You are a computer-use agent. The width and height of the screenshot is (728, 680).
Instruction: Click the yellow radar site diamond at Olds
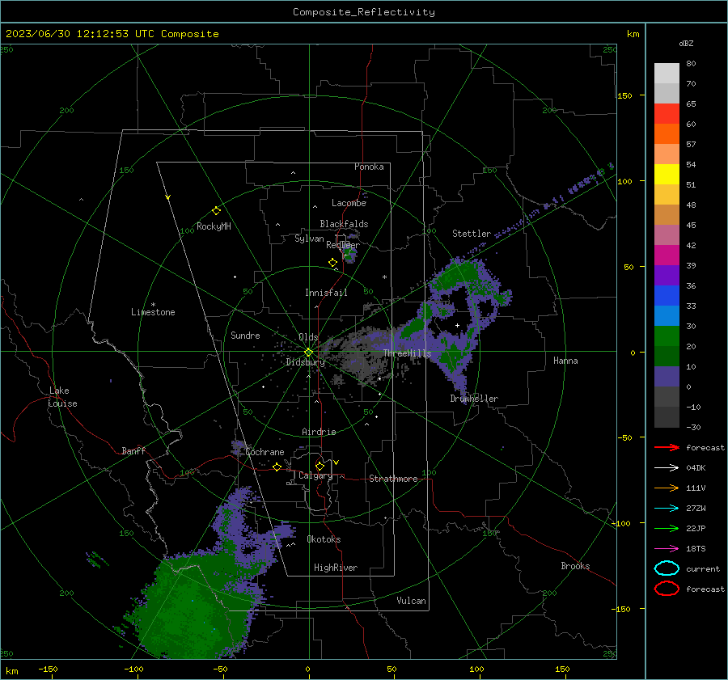(x=309, y=353)
